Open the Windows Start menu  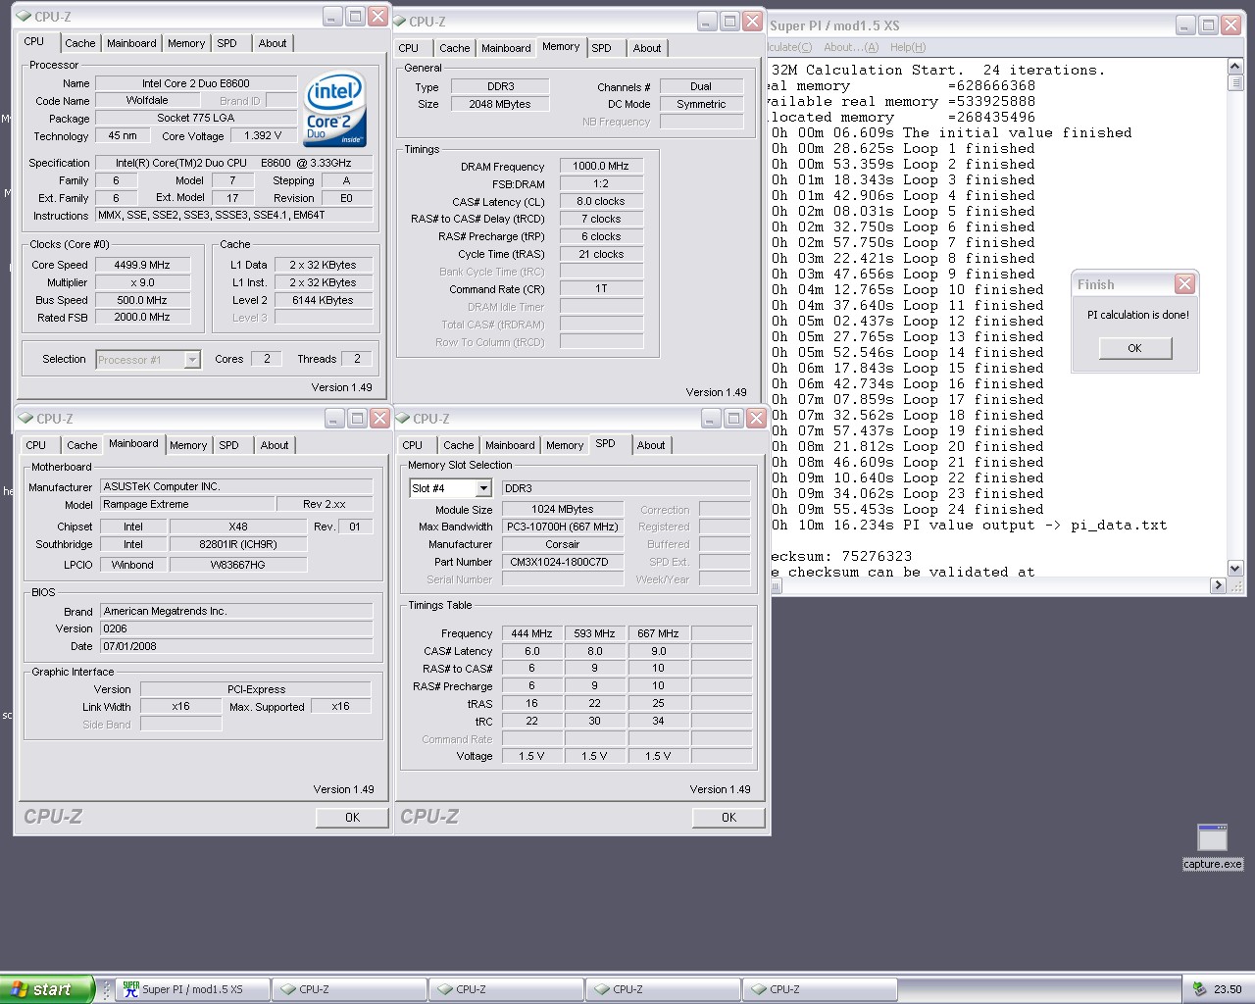(46, 989)
